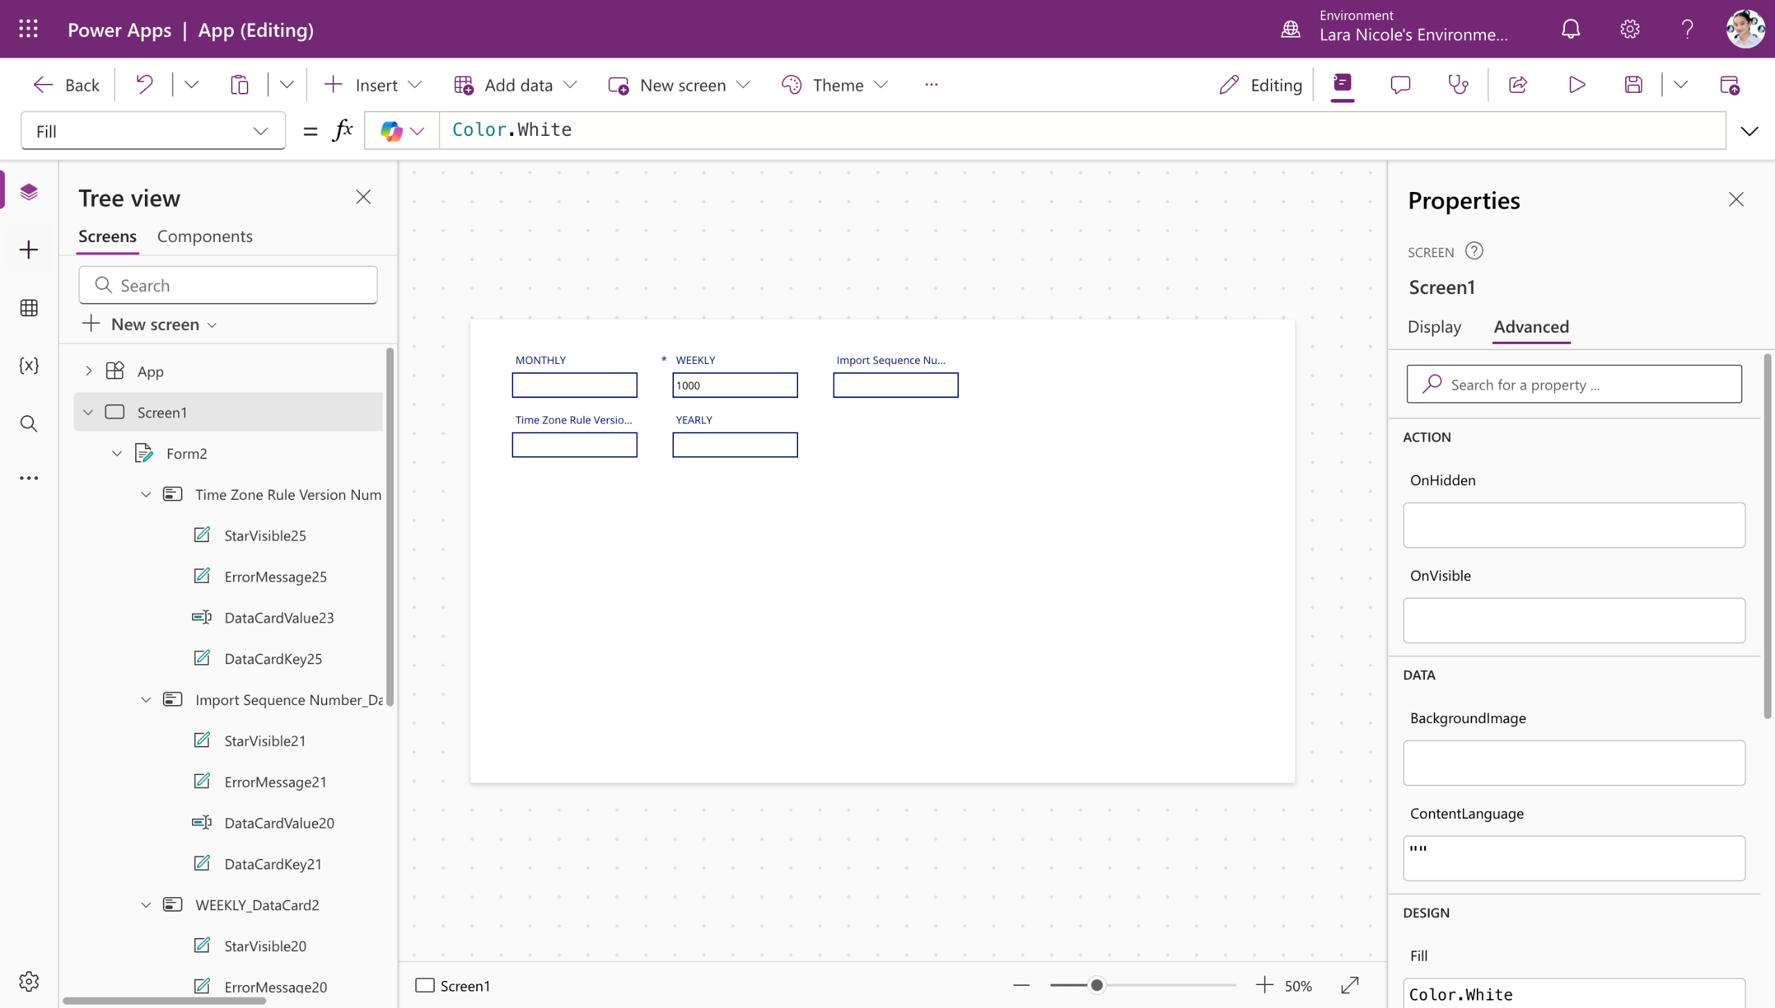Click the Undo icon in toolbar
This screenshot has height=1008, width=1775.
click(x=144, y=85)
